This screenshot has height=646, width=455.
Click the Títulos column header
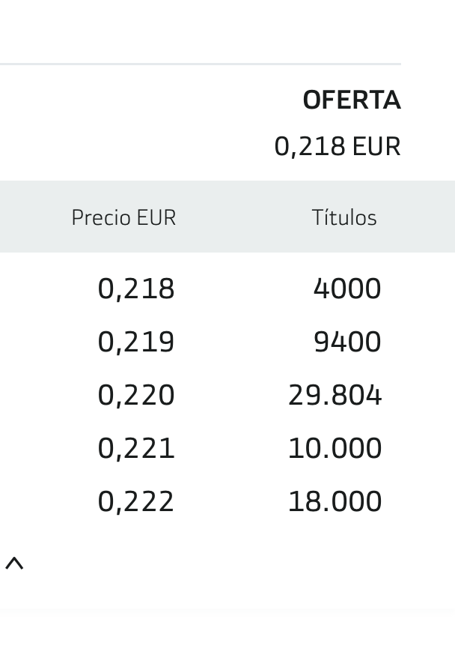(x=344, y=217)
